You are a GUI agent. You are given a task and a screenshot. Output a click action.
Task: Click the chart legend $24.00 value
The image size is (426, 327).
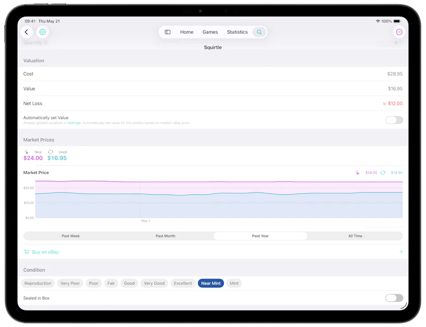tap(371, 173)
